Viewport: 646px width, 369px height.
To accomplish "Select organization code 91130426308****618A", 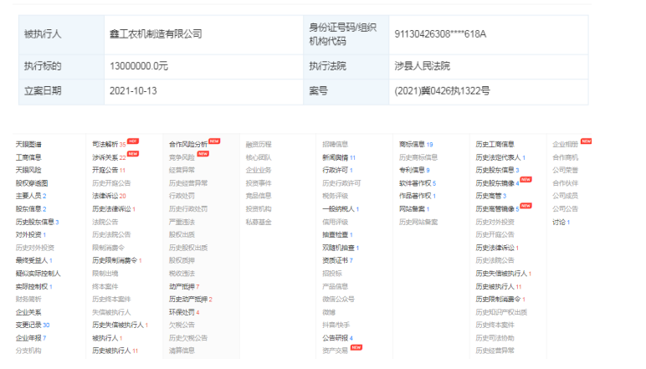I will (x=440, y=34).
